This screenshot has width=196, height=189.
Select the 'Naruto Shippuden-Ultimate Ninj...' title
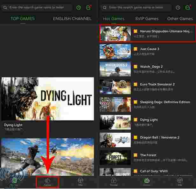point(167,31)
